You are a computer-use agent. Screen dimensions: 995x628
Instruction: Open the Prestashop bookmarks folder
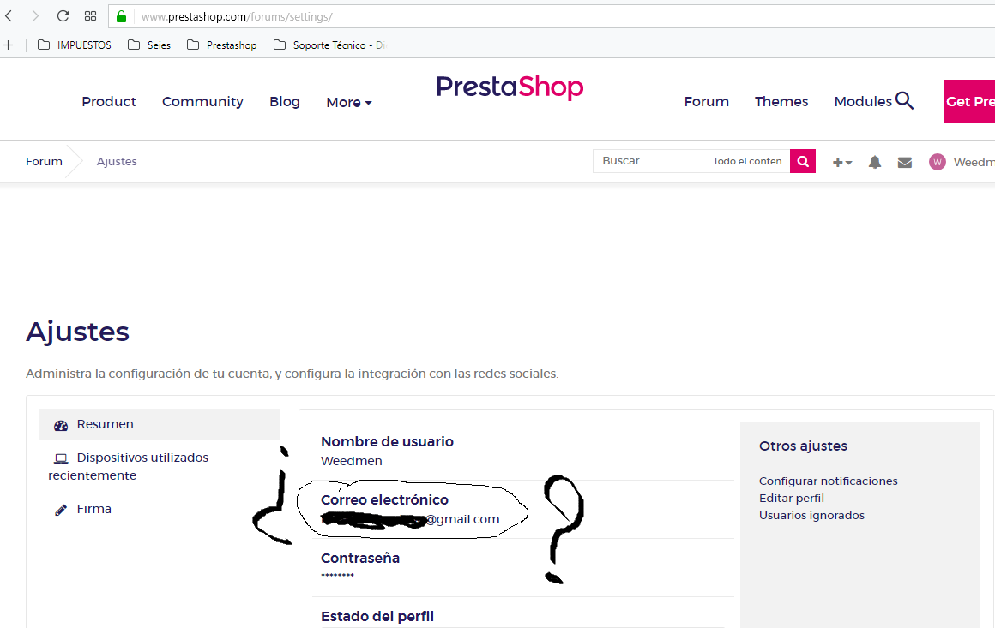point(222,45)
